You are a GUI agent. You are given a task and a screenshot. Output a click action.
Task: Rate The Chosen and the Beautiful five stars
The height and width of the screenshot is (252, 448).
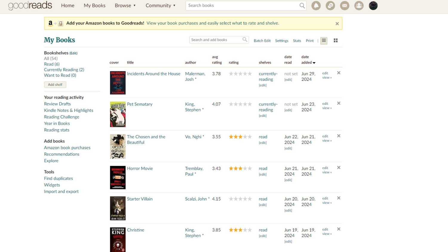(250, 136)
